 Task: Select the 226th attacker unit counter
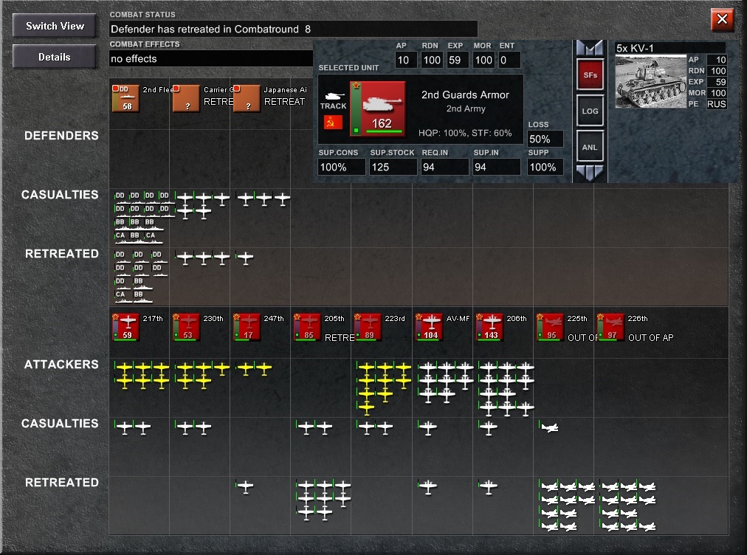[x=610, y=327]
